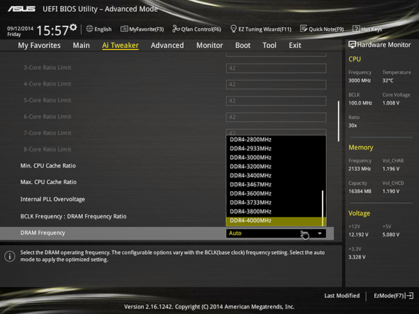This screenshot has height=314, width=419.
Task: Click the 09/12/2014 date text
Action: pyautogui.click(x=20, y=29)
